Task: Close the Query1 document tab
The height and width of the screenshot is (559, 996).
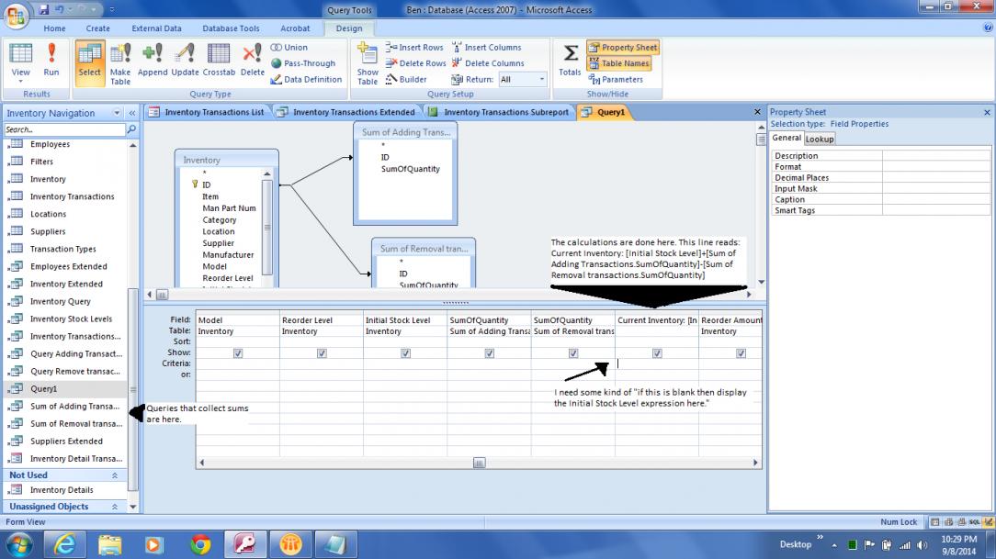Action: [x=757, y=112]
